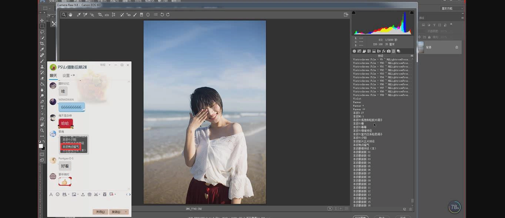
Task: Select the Adjustment Brush in Camera Raw
Action: [x=135, y=15]
